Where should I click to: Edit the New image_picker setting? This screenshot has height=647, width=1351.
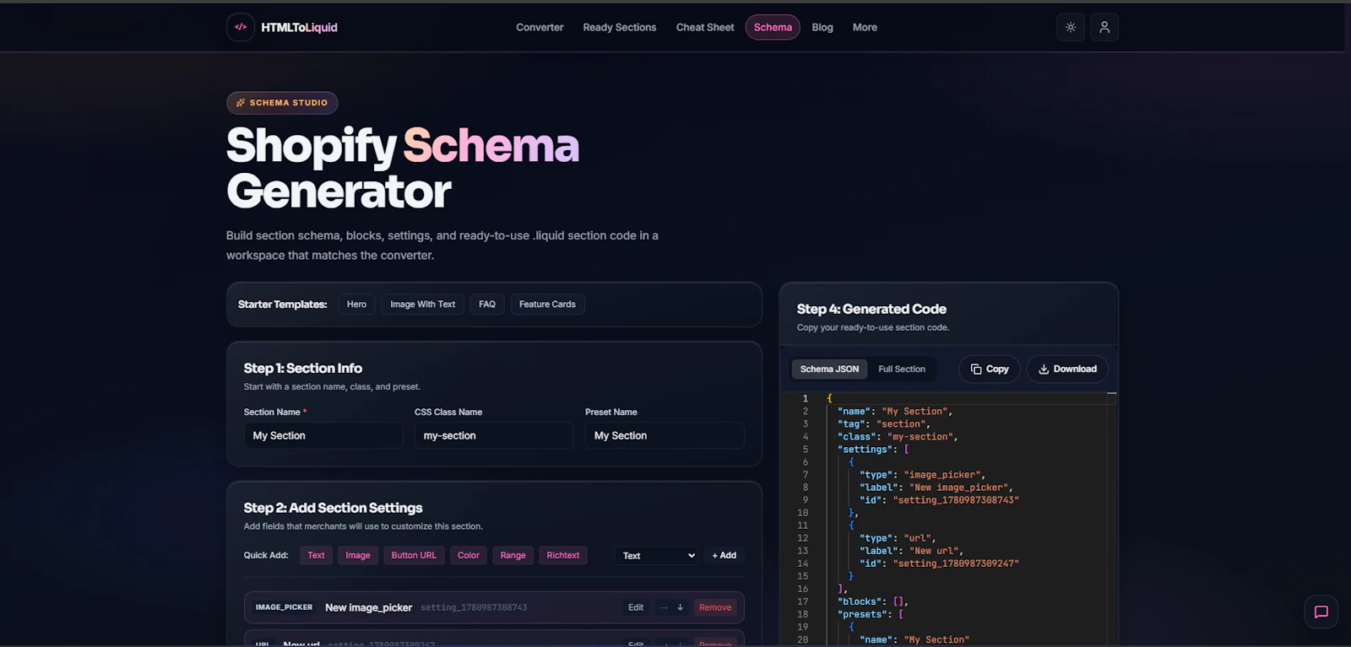coord(636,607)
